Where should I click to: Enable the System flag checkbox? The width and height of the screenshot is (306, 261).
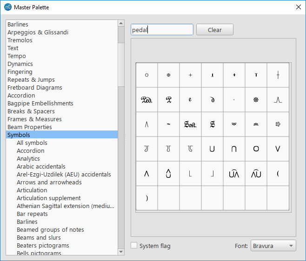(x=134, y=246)
